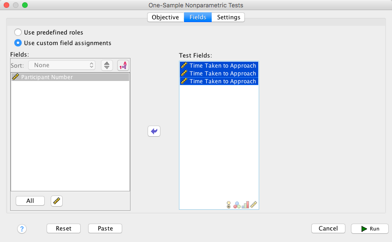Select the Use predefined roles option

[18, 33]
